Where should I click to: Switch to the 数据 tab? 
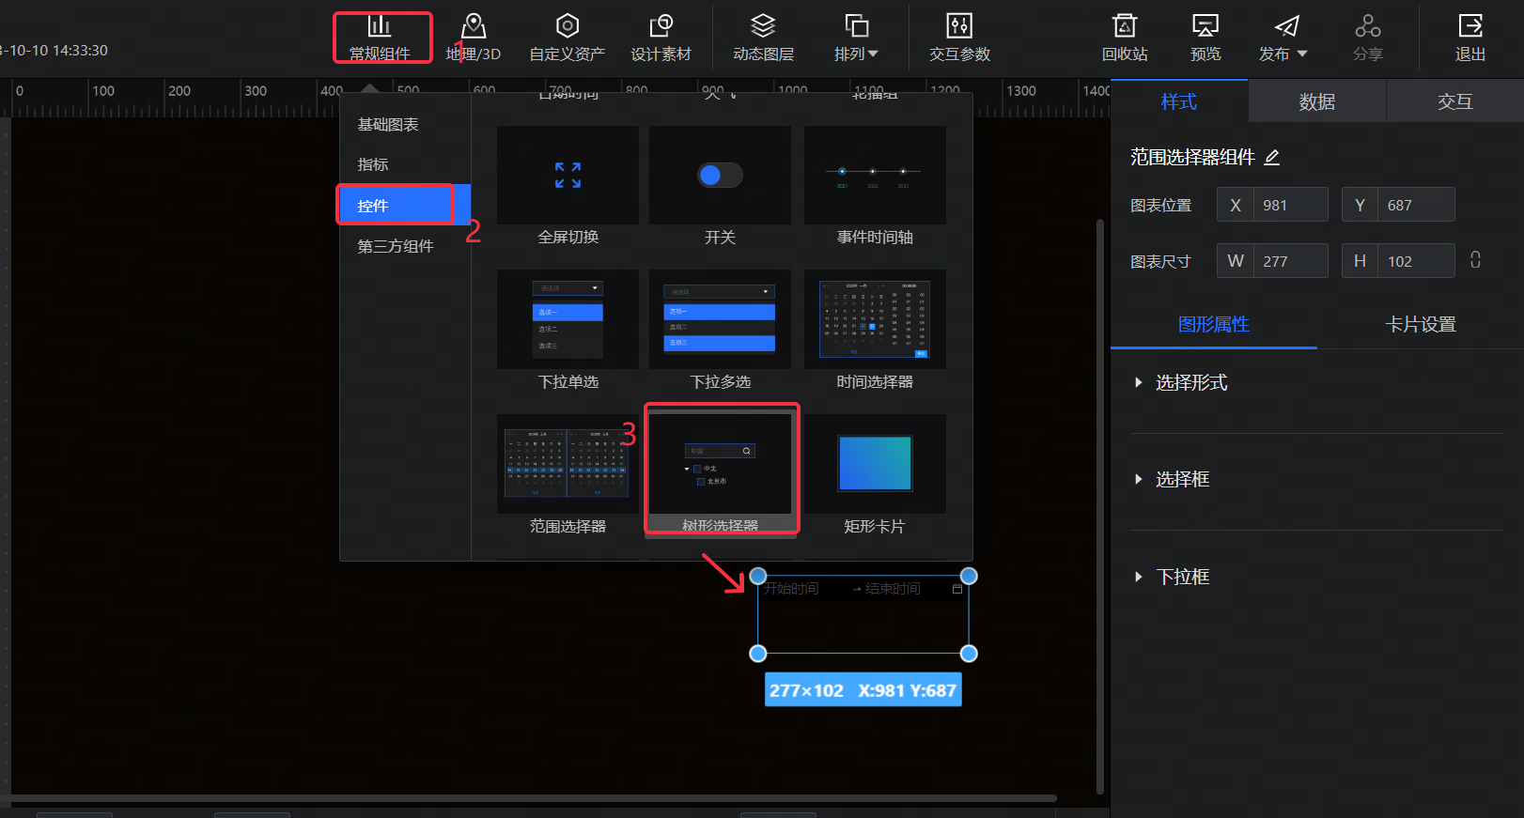[x=1316, y=101]
